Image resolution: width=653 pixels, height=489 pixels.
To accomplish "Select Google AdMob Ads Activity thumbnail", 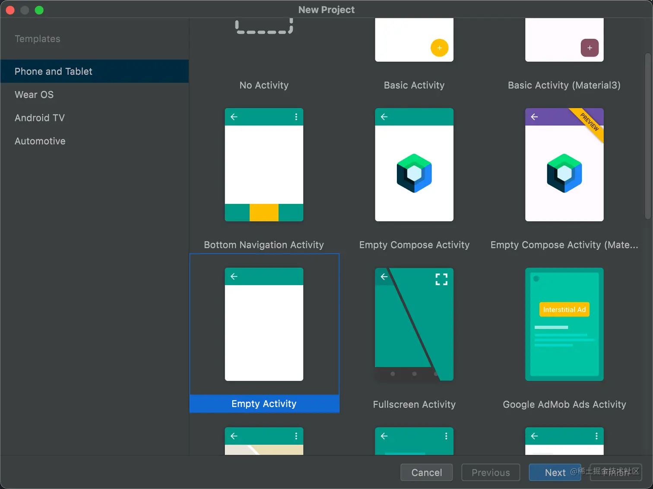I will click(564, 324).
